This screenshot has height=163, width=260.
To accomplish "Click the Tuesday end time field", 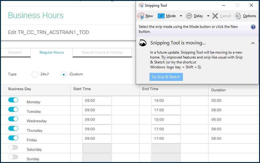I will 166,110.
